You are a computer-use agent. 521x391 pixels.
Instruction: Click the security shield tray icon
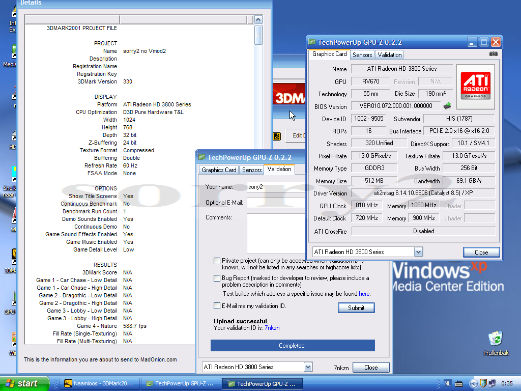pyautogui.click(x=482, y=383)
